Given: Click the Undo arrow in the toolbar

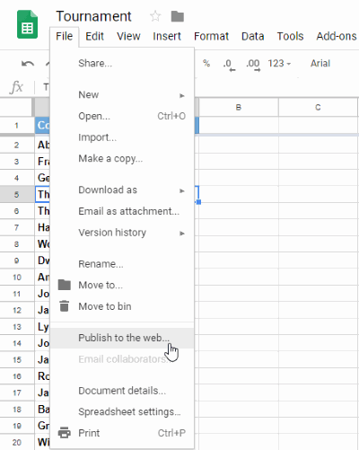Looking at the screenshot, I should [28, 64].
